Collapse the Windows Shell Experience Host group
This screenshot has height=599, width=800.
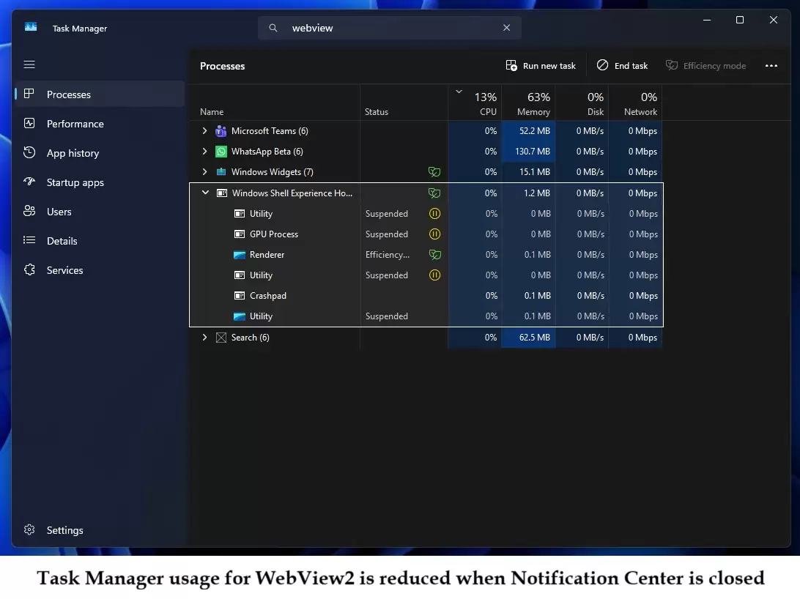(205, 193)
